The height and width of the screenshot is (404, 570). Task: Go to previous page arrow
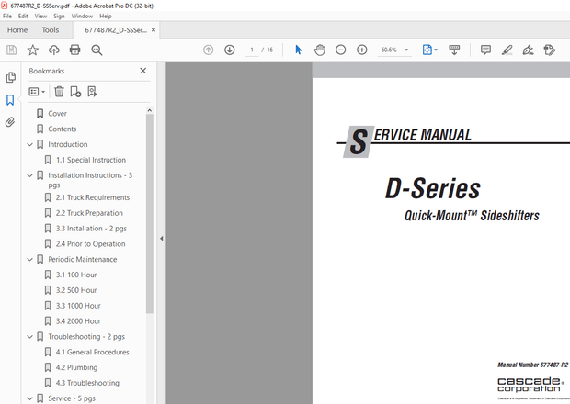[x=209, y=50]
